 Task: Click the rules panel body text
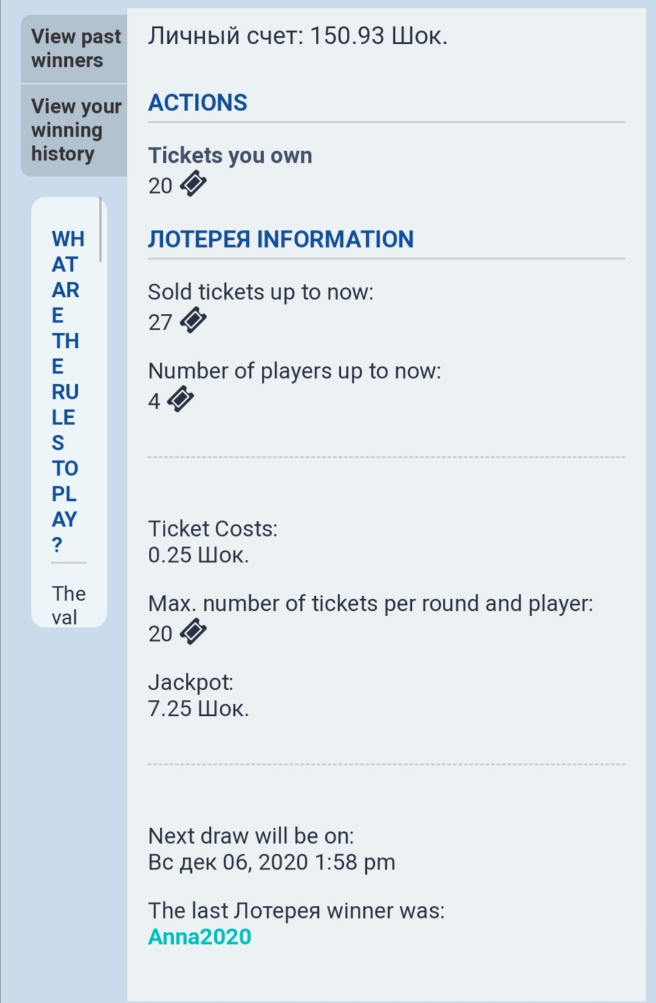point(68,605)
